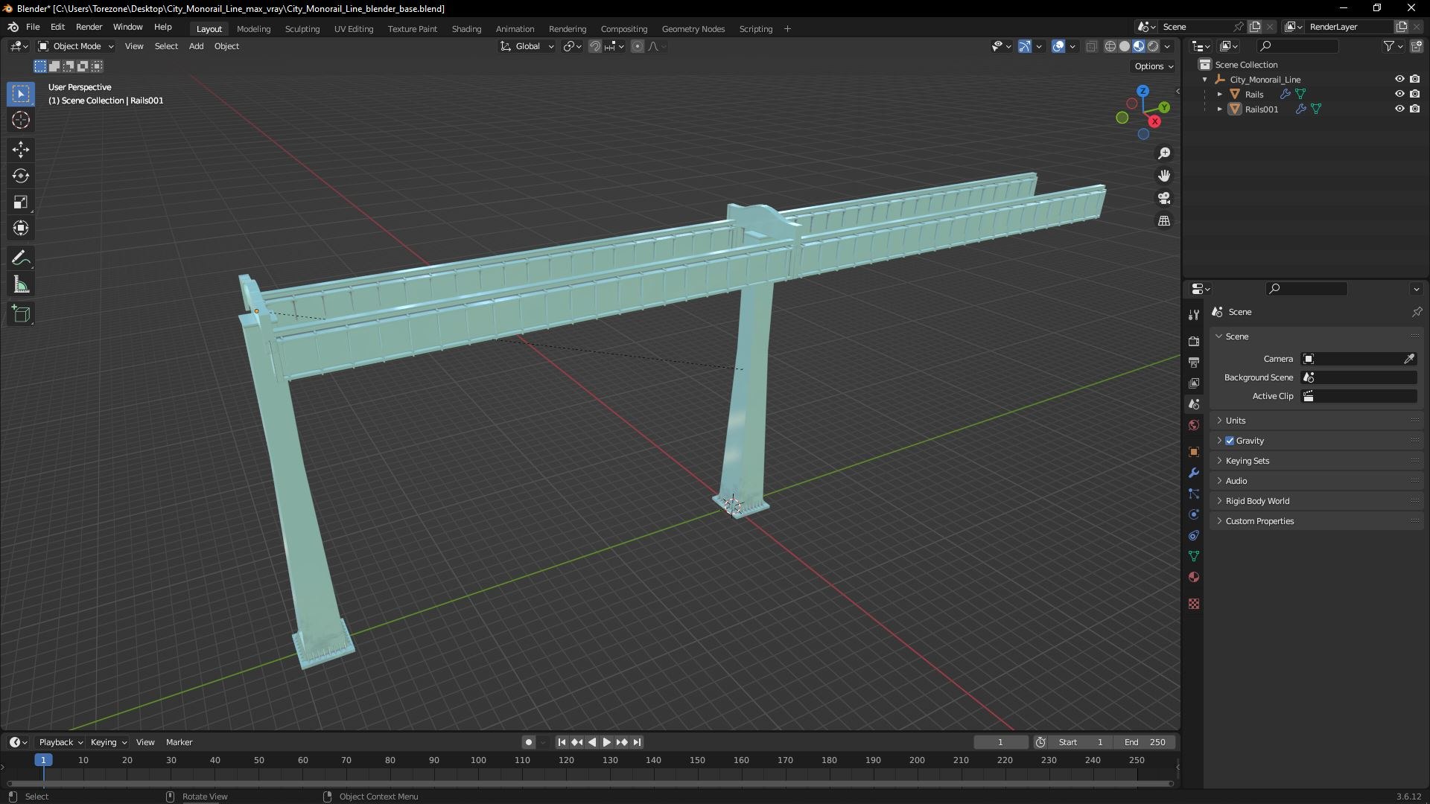This screenshot has width=1430, height=804.
Task: Switch to the Modeling workspace tab
Action: point(253,29)
